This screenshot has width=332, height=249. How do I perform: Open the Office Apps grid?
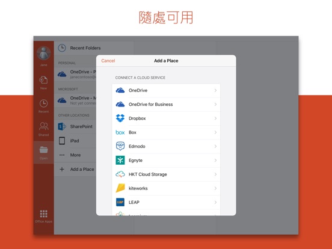[43, 217]
